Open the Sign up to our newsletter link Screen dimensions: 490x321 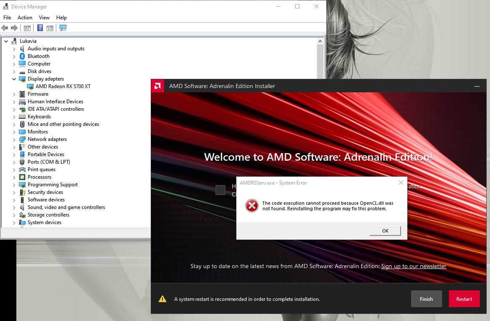click(x=414, y=266)
